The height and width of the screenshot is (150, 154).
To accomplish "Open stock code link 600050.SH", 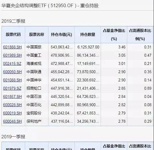I will pyautogui.click(x=12, y=72).
